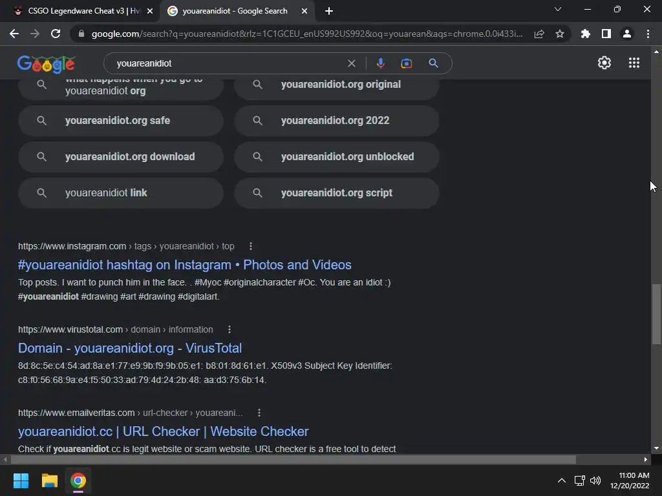662x496 pixels.
Task: Open the taskbar clock and date
Action: pos(630,480)
